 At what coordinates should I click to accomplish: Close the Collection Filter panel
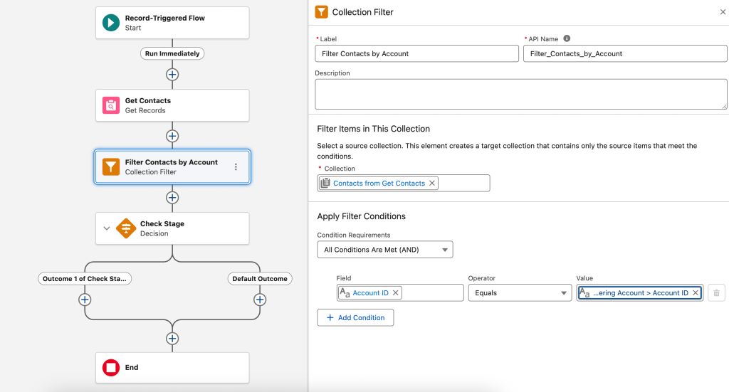(x=723, y=12)
